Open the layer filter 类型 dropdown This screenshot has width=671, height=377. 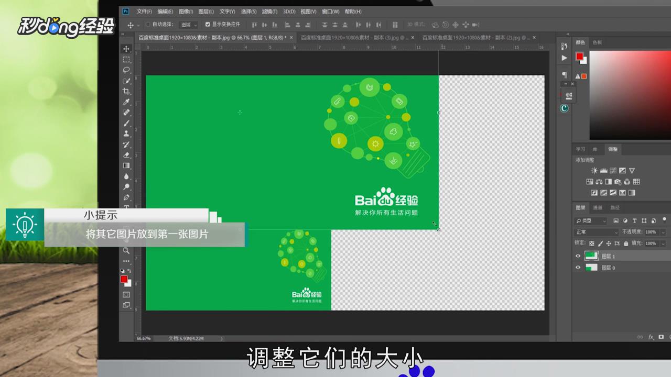pos(590,221)
